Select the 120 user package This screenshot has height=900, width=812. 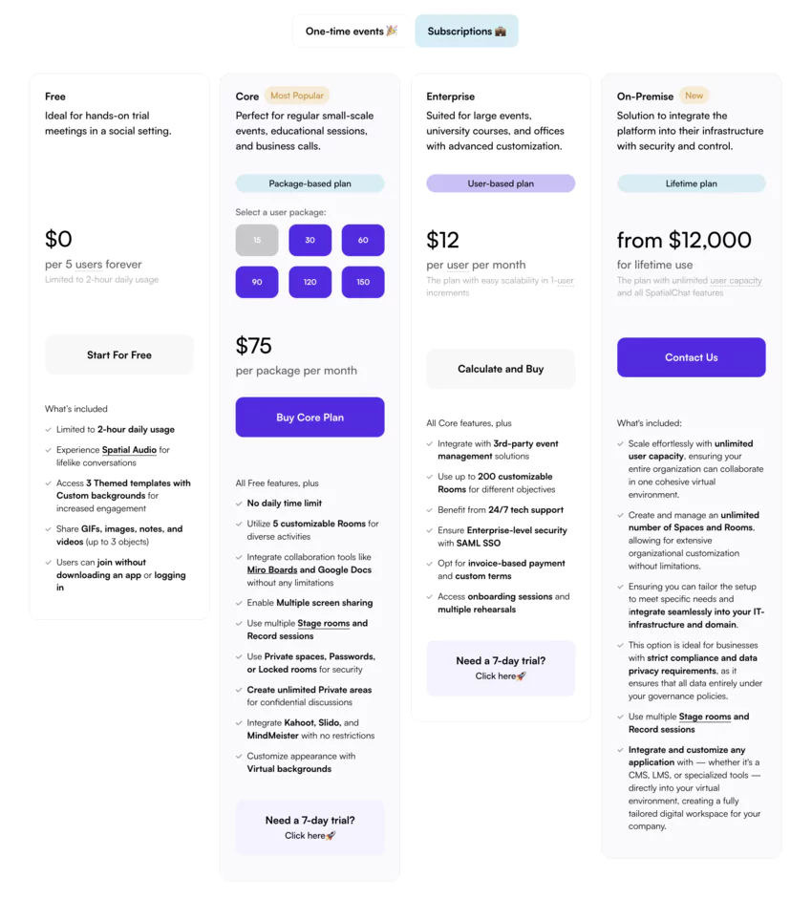pyautogui.click(x=310, y=282)
